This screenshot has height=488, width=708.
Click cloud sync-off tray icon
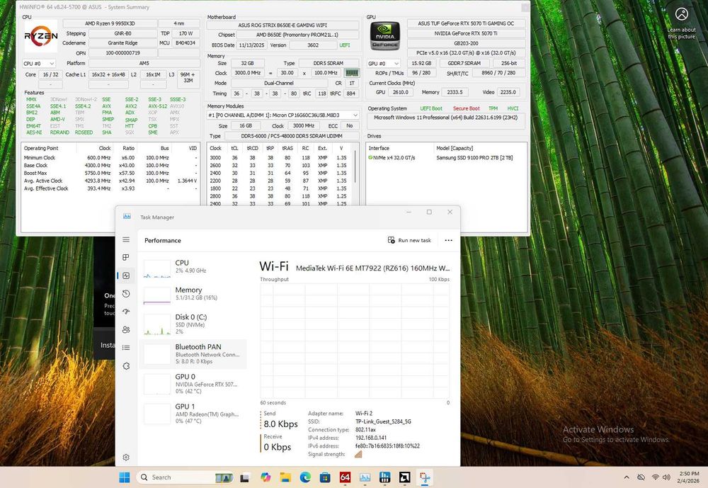641,477
